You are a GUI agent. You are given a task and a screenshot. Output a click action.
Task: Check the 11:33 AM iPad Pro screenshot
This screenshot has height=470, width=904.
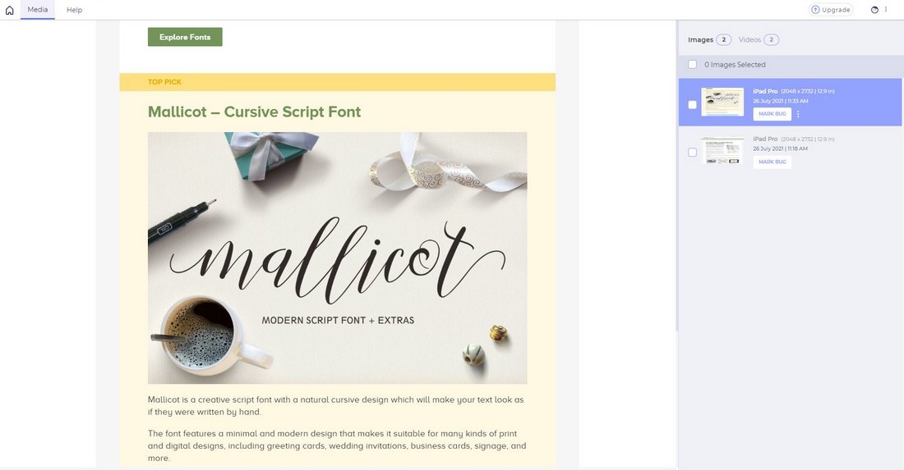tap(693, 105)
